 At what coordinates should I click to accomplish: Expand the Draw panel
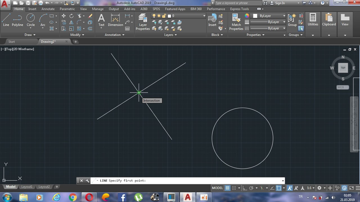pyautogui.click(x=30, y=35)
